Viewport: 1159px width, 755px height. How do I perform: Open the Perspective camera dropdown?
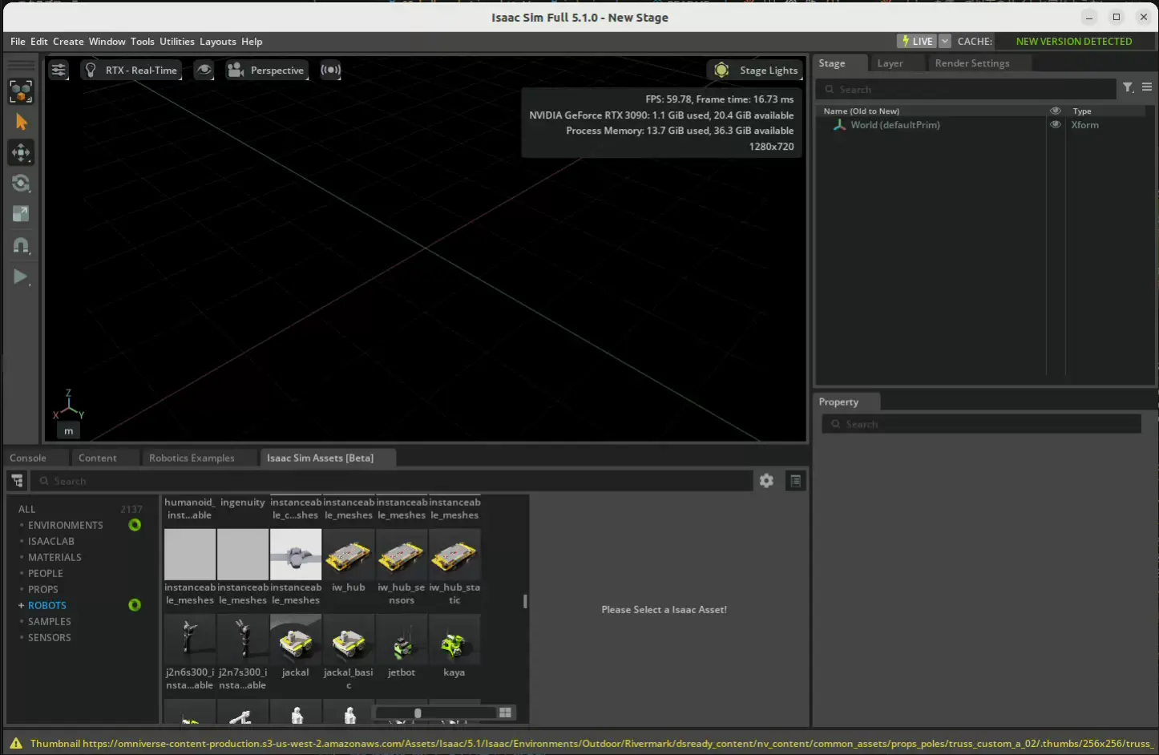click(267, 71)
